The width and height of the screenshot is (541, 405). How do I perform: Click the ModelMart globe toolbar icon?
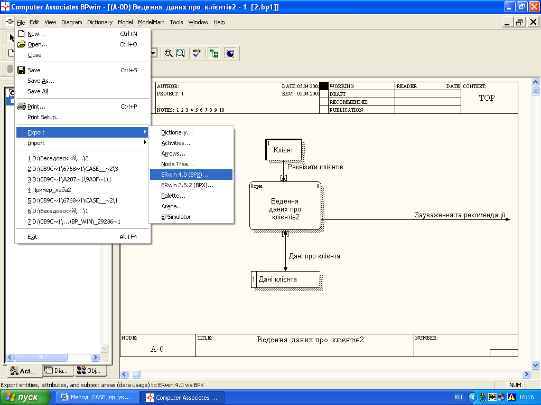click(230, 53)
